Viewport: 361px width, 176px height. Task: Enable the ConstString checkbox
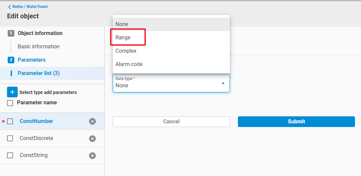pyautogui.click(x=10, y=155)
